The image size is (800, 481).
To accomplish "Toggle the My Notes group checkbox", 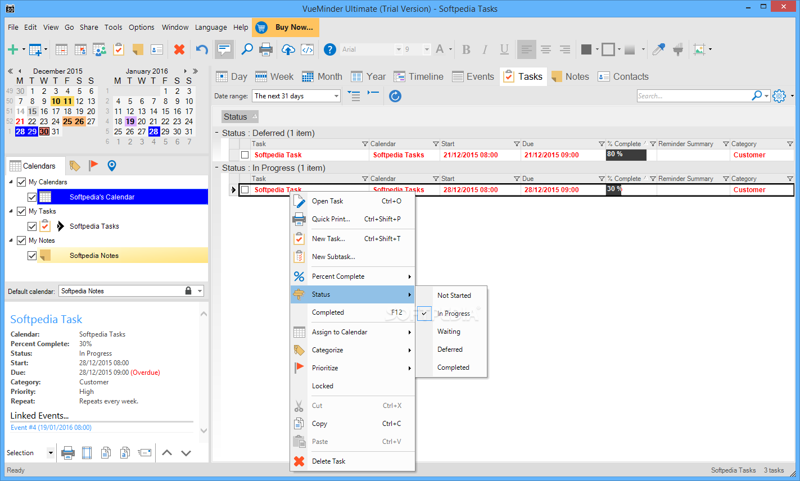I will point(21,240).
